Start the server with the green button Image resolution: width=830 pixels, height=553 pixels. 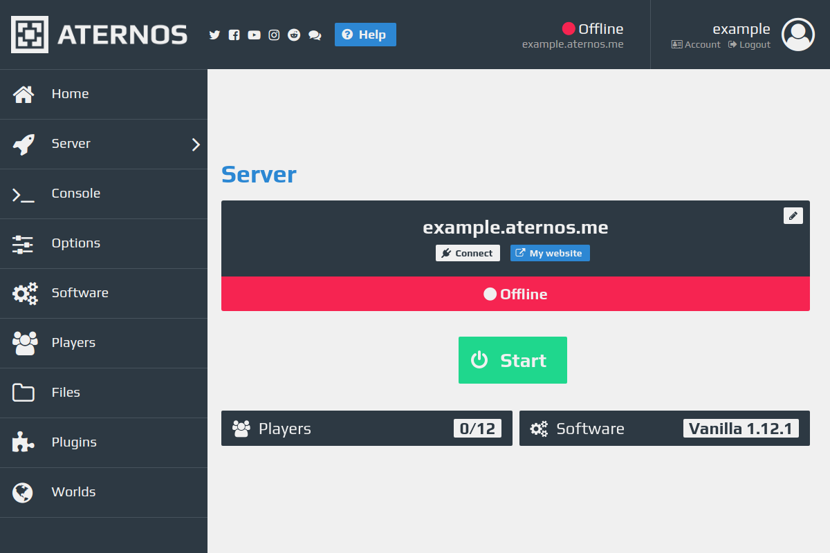point(513,360)
